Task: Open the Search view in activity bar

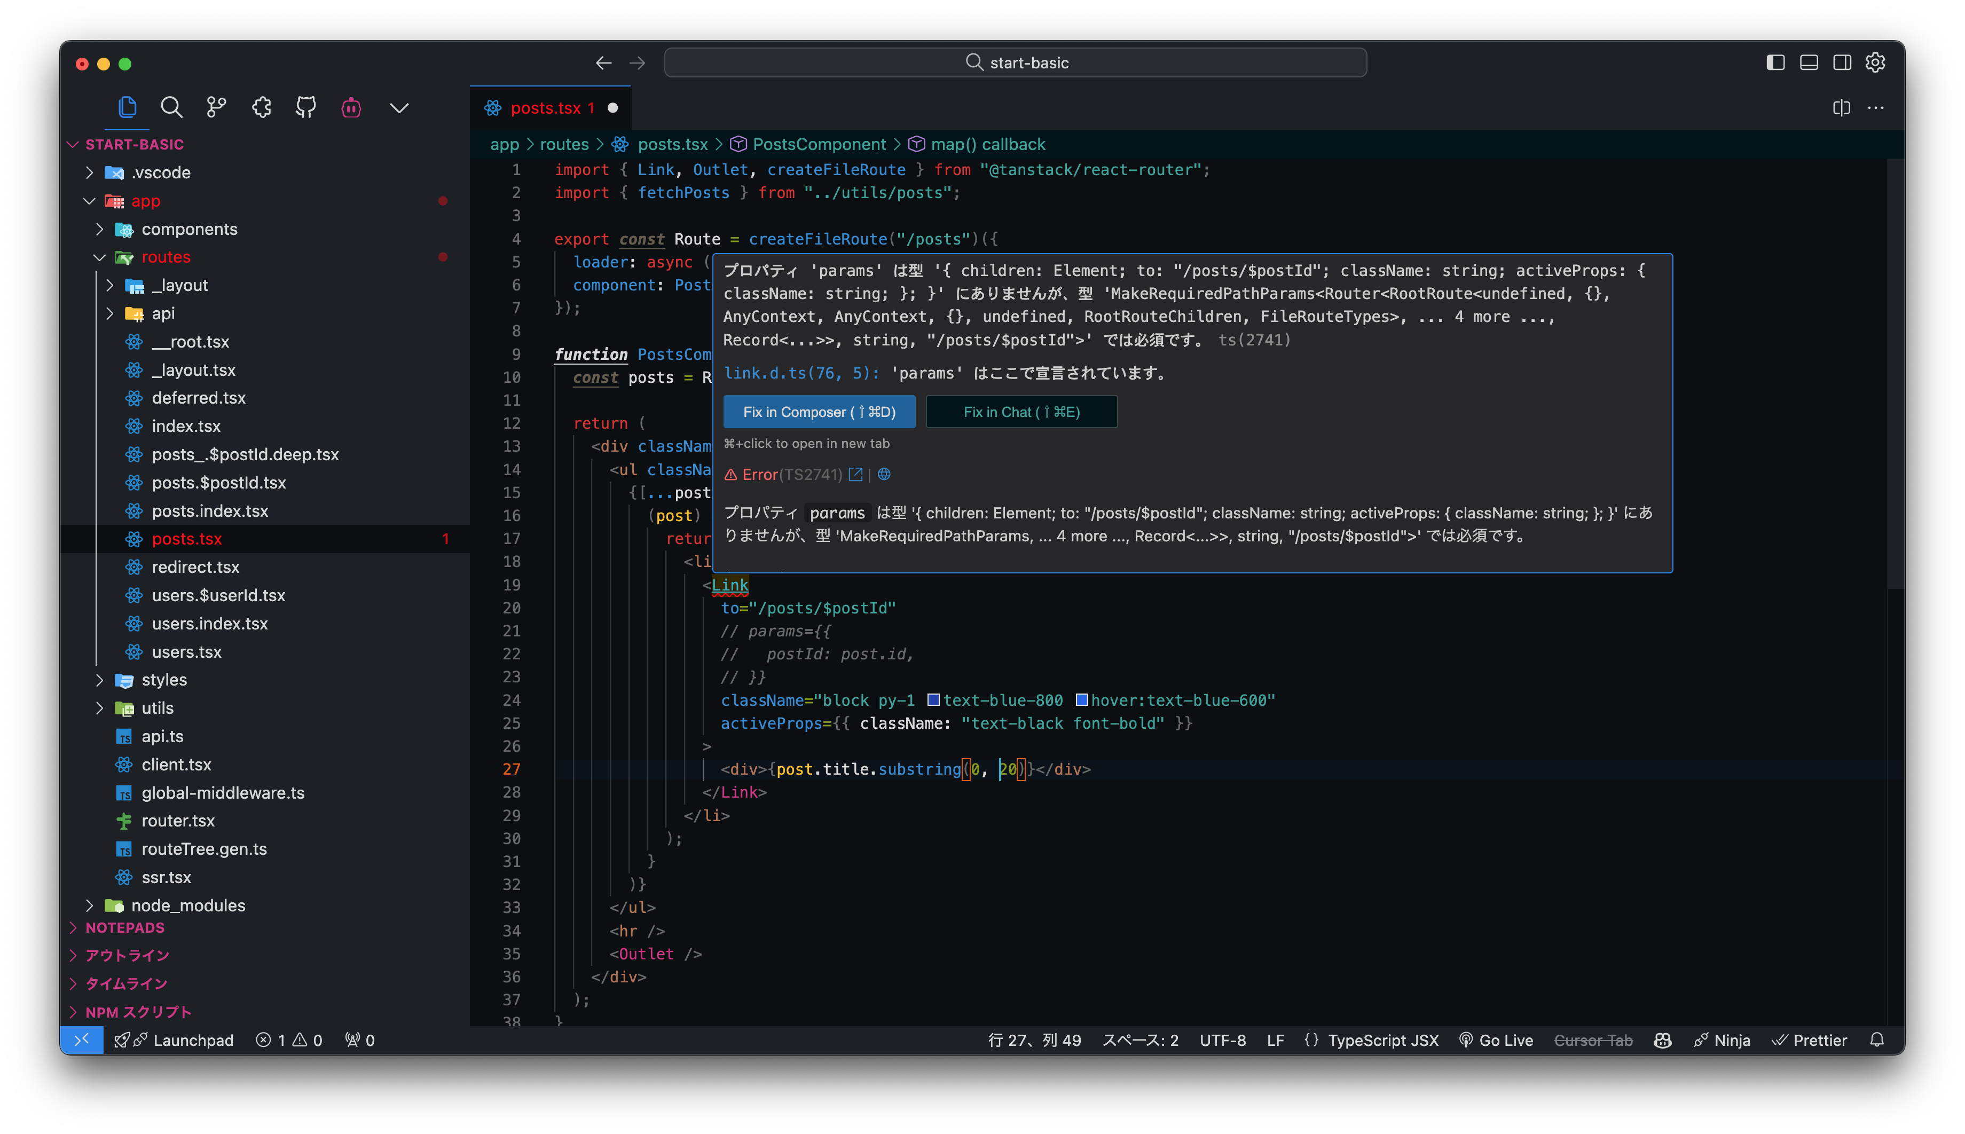Action: point(171,107)
